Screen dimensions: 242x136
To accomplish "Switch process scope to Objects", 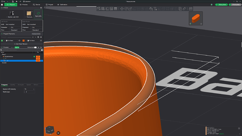I will pos(17,47).
